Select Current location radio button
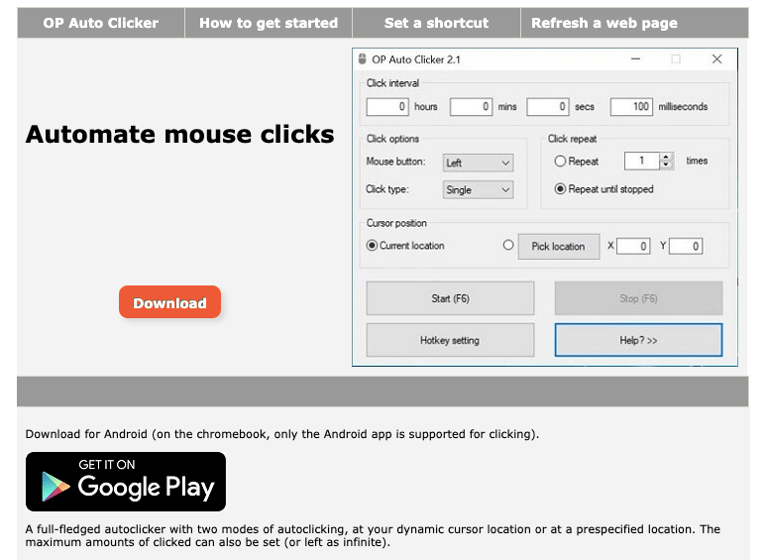 [372, 246]
